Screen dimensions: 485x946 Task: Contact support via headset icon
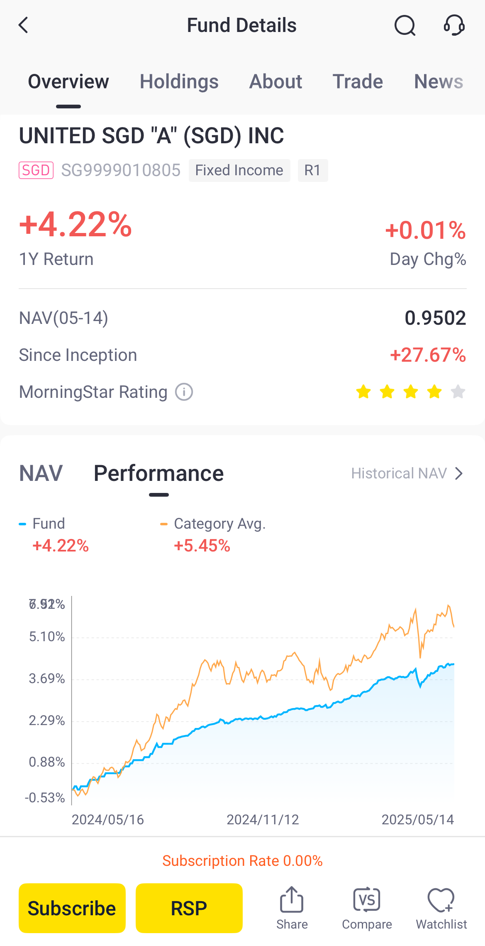(454, 25)
